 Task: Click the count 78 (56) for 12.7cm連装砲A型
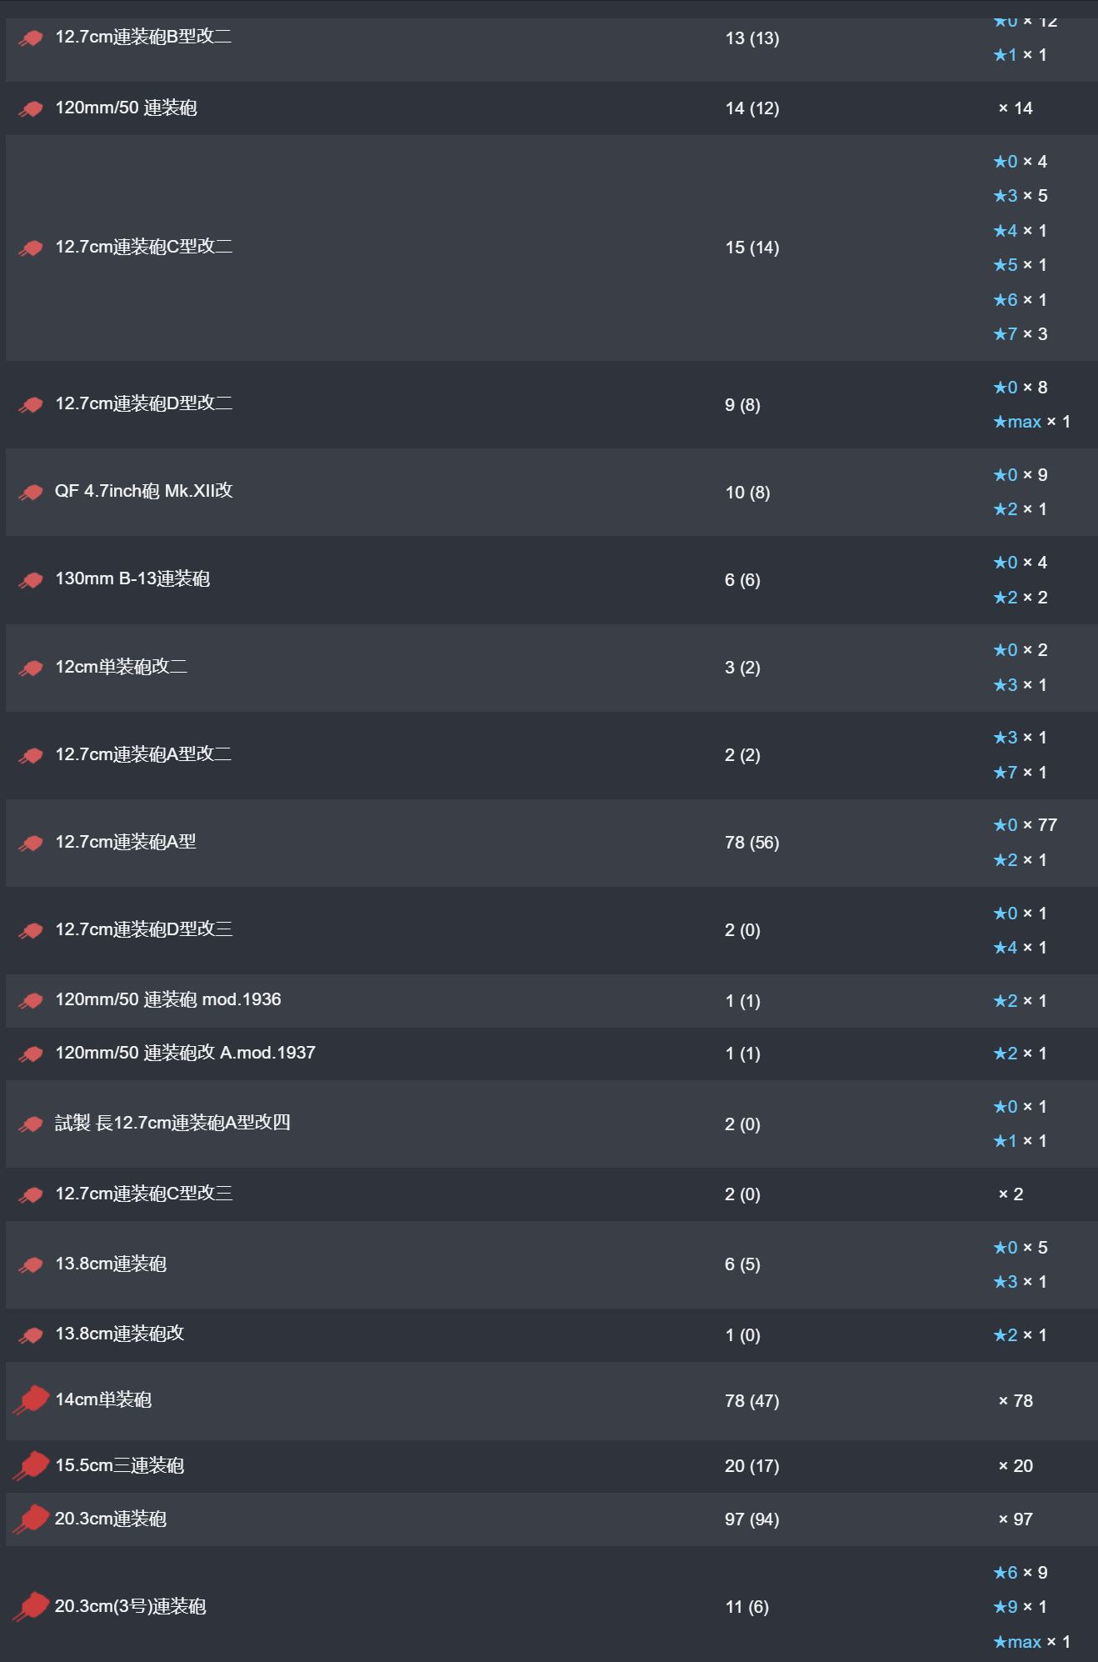(751, 843)
